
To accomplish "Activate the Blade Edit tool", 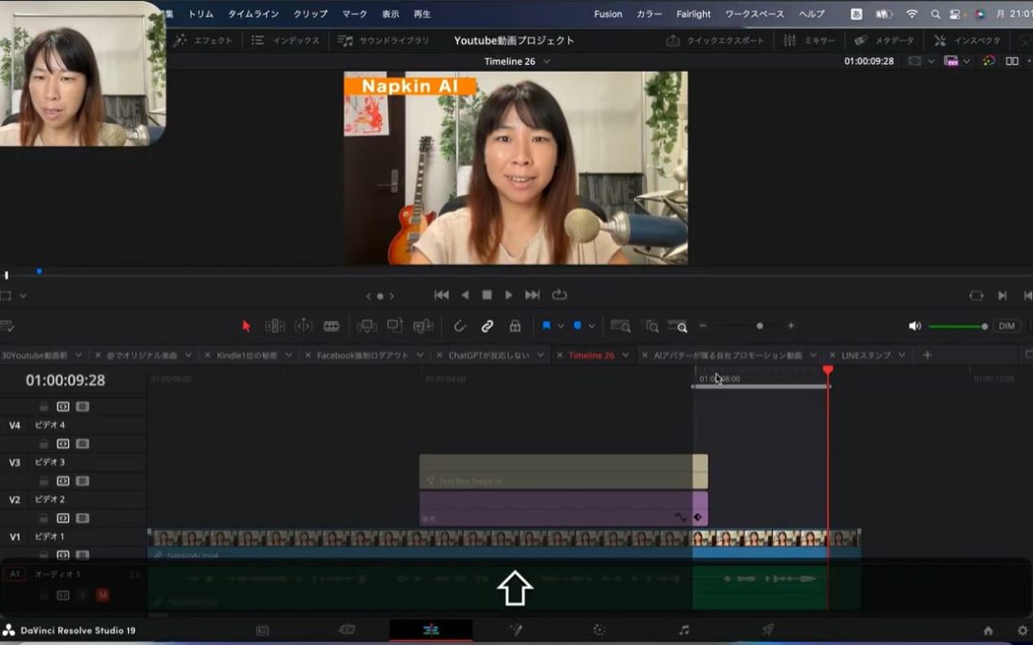I will click(331, 326).
